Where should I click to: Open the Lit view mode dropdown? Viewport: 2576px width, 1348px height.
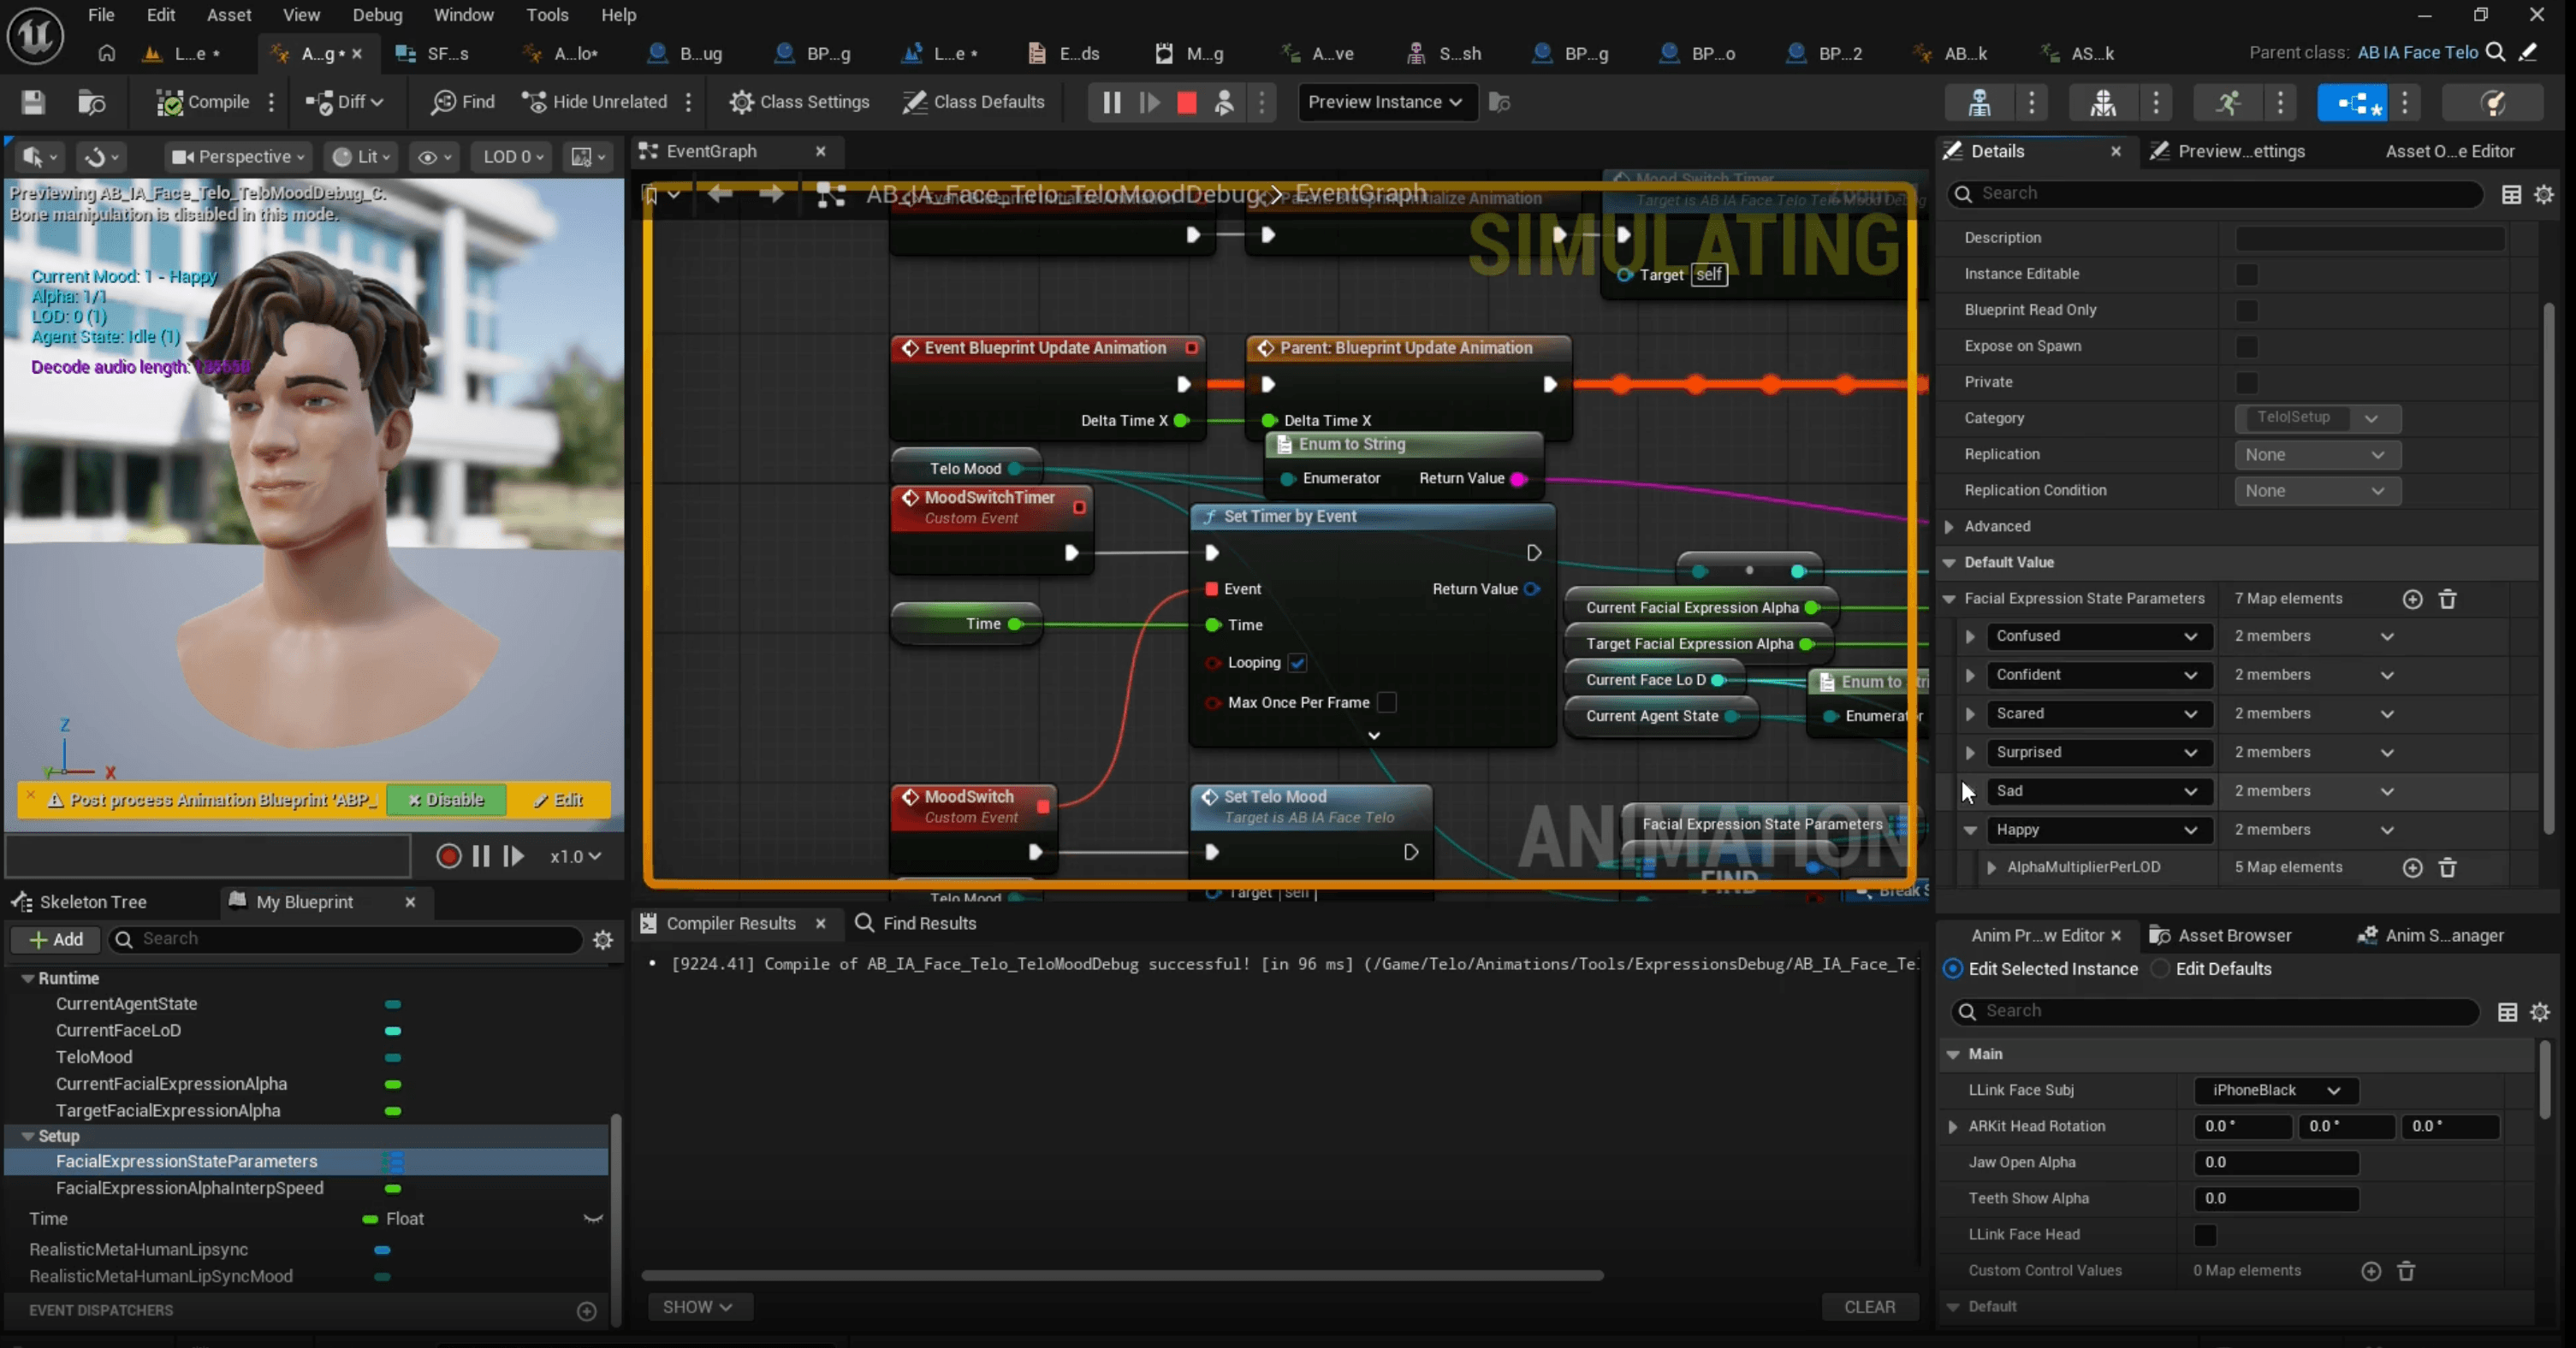coord(361,157)
